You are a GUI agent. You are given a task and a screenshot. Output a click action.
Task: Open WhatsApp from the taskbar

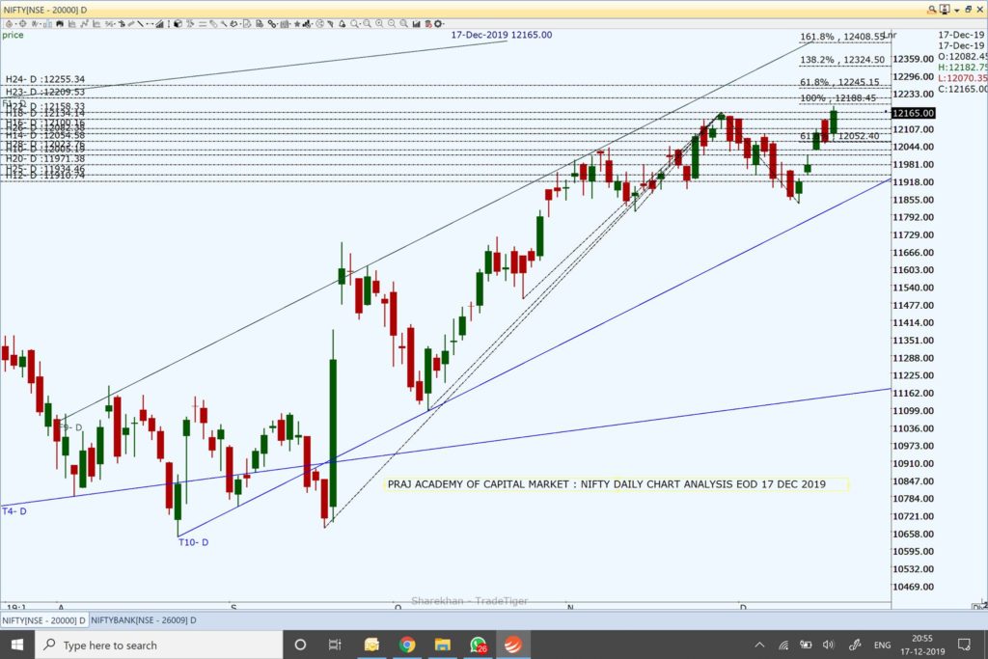479,645
